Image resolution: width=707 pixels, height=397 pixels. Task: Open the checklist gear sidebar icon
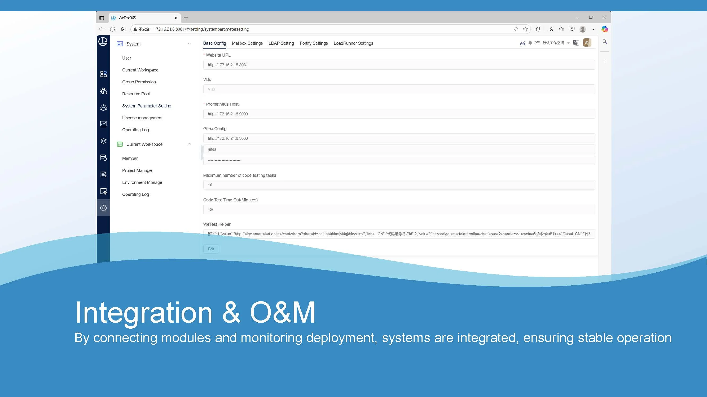tap(103, 191)
